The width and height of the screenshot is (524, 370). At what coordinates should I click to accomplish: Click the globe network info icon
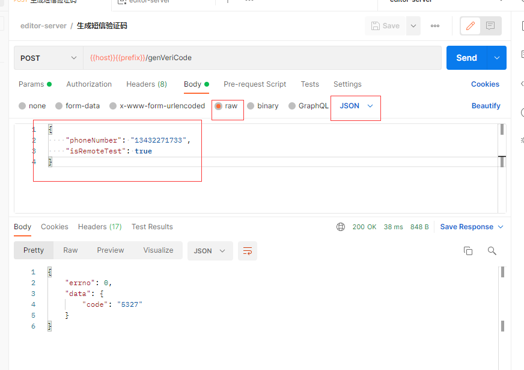[x=341, y=227]
